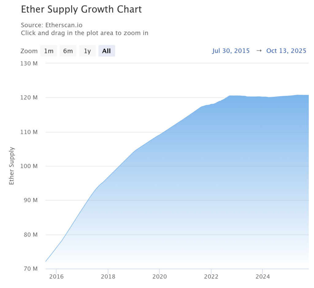
Task: Edit the start date Jul 30, 2015
Action: pos(231,51)
